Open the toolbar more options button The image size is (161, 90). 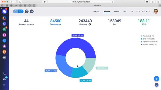tap(32, 11)
